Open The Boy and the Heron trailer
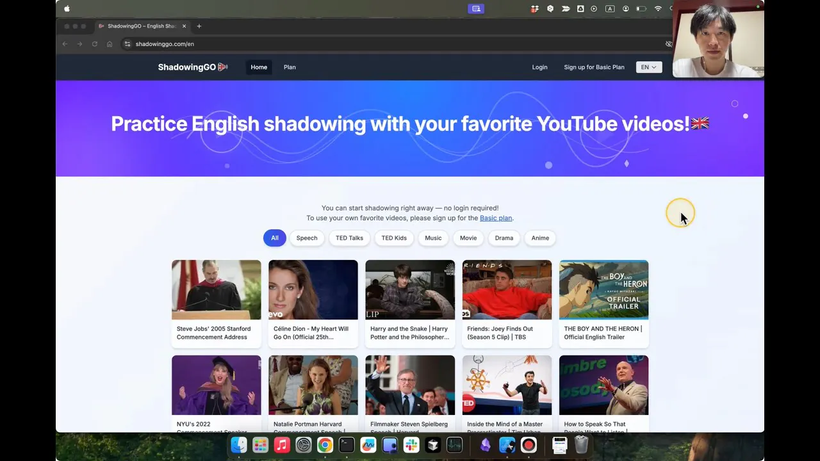820x461 pixels. pyautogui.click(x=603, y=289)
